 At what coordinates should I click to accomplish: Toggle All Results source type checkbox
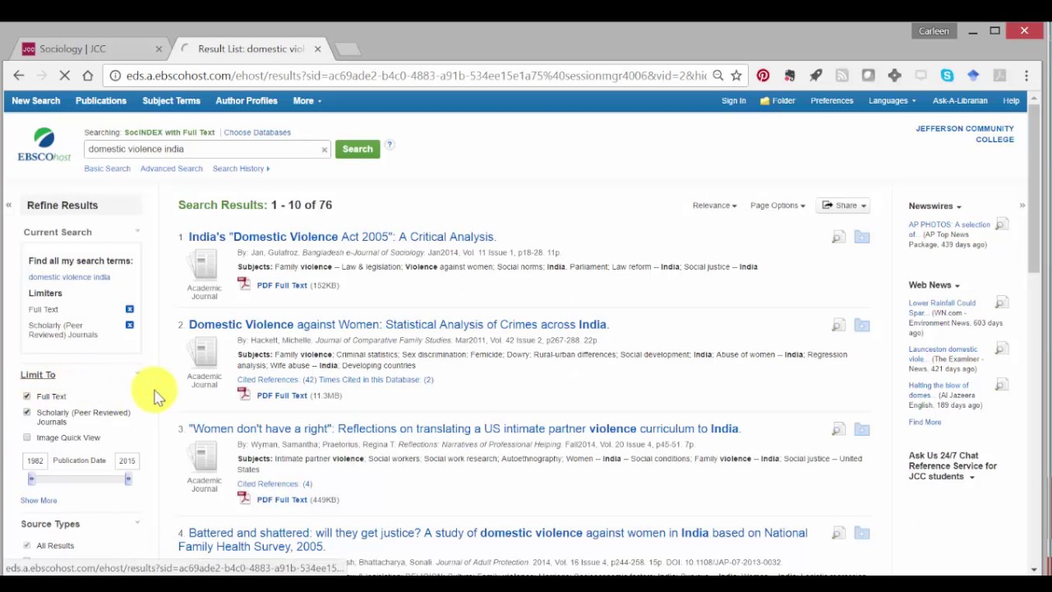(26, 545)
